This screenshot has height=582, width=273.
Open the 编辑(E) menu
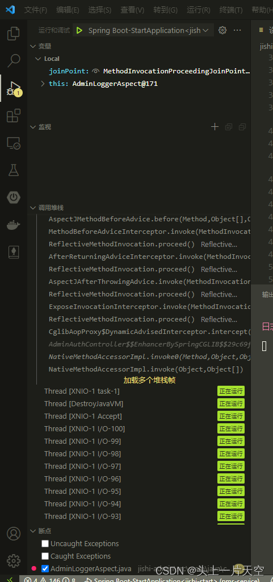click(x=68, y=10)
